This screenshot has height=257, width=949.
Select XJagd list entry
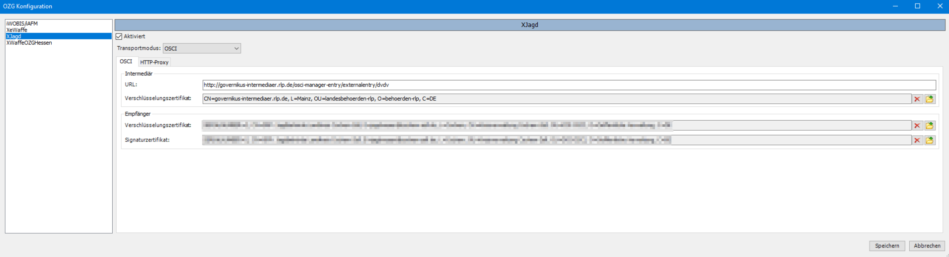coord(14,36)
